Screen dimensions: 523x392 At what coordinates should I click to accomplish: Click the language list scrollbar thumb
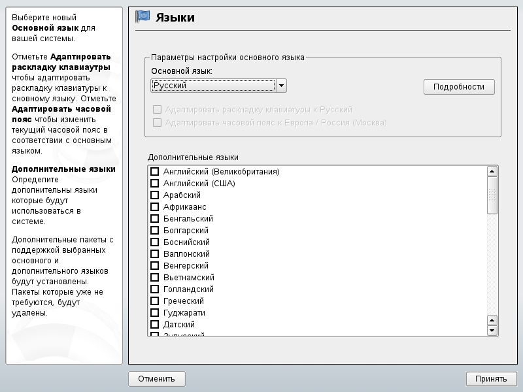click(492, 195)
